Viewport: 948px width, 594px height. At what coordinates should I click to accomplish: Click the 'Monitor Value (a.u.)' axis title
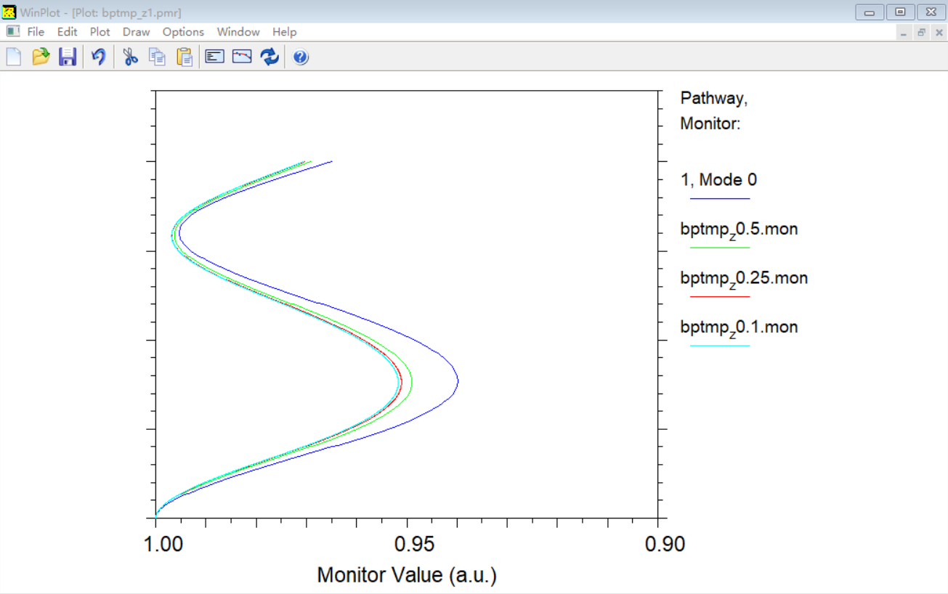pyautogui.click(x=407, y=576)
